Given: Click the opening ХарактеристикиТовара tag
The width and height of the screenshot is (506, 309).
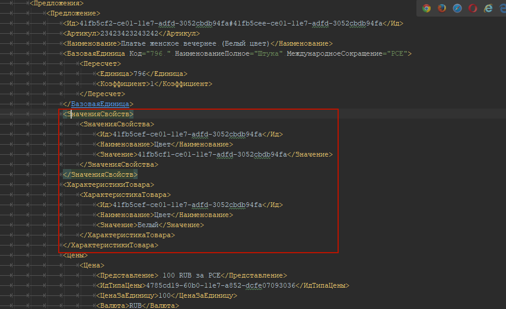Looking at the screenshot, I should click(109, 184).
